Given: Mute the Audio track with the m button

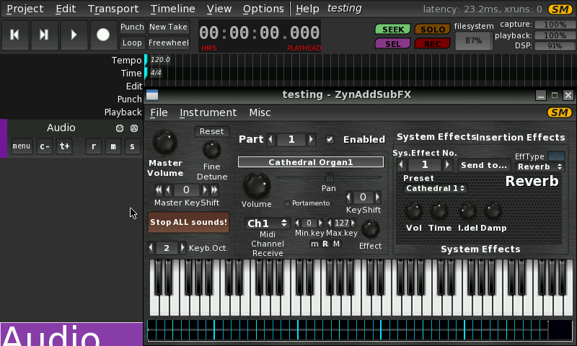Looking at the screenshot, I should (x=113, y=146).
